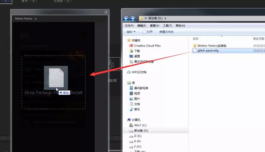The height and width of the screenshot is (152, 265).
Task: Open the 下载 favorites folder
Action: [135, 51]
